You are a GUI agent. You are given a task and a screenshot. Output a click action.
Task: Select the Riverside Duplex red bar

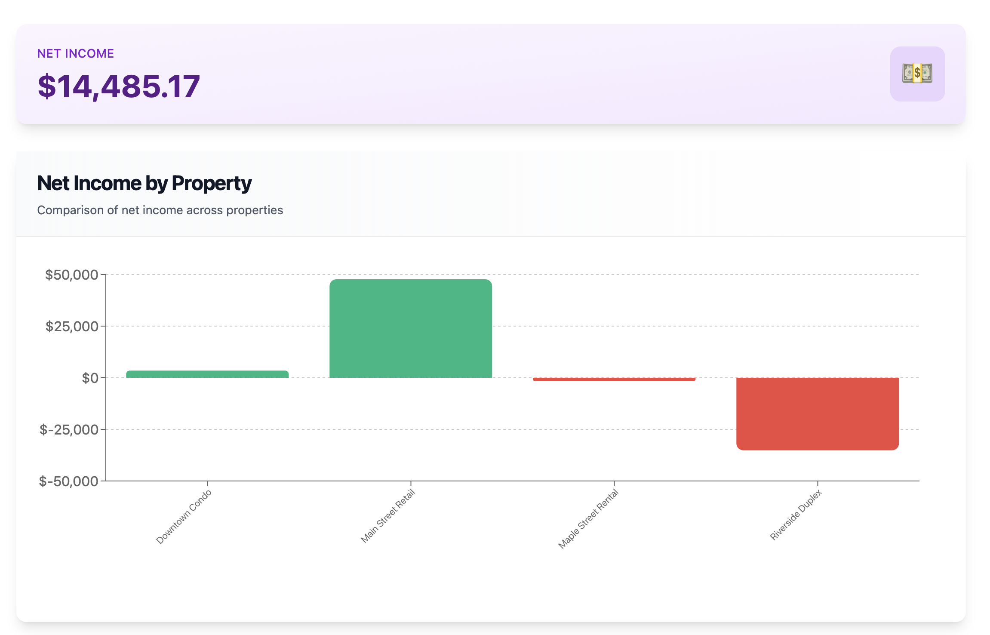coord(818,413)
